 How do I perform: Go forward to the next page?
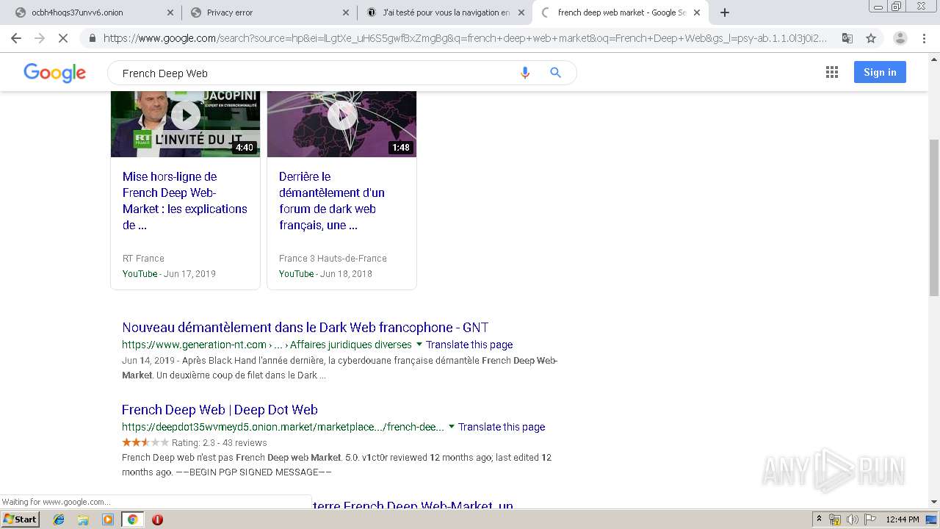pos(40,38)
